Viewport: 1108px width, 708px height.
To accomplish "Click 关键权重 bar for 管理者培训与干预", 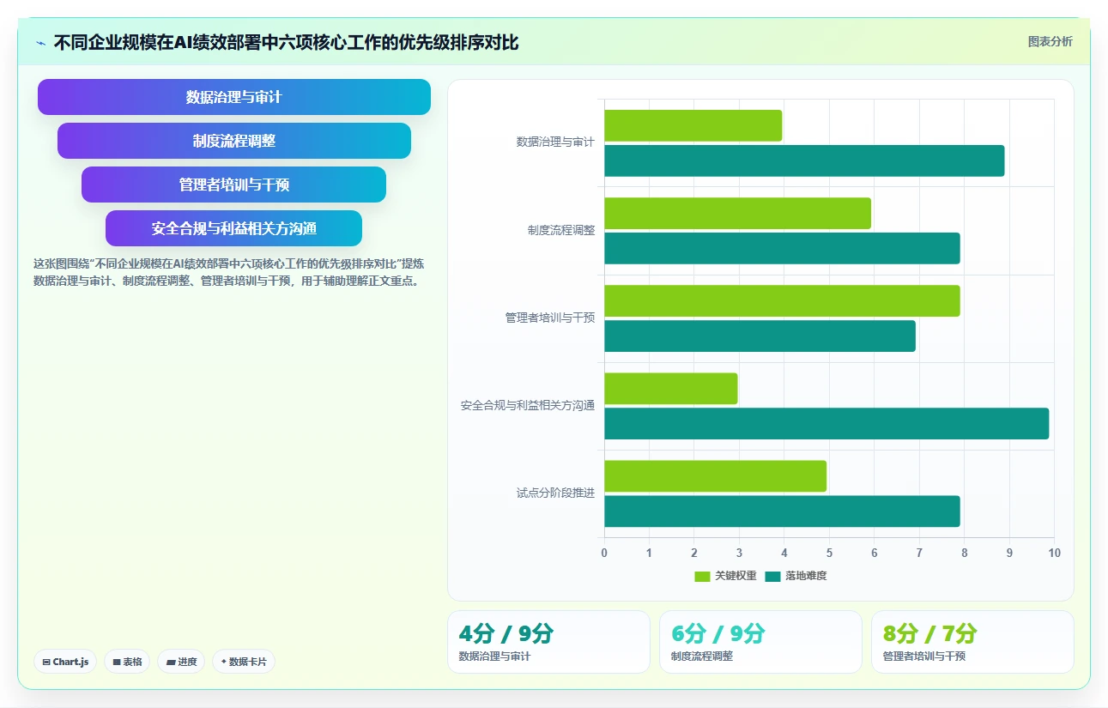I will [x=782, y=300].
